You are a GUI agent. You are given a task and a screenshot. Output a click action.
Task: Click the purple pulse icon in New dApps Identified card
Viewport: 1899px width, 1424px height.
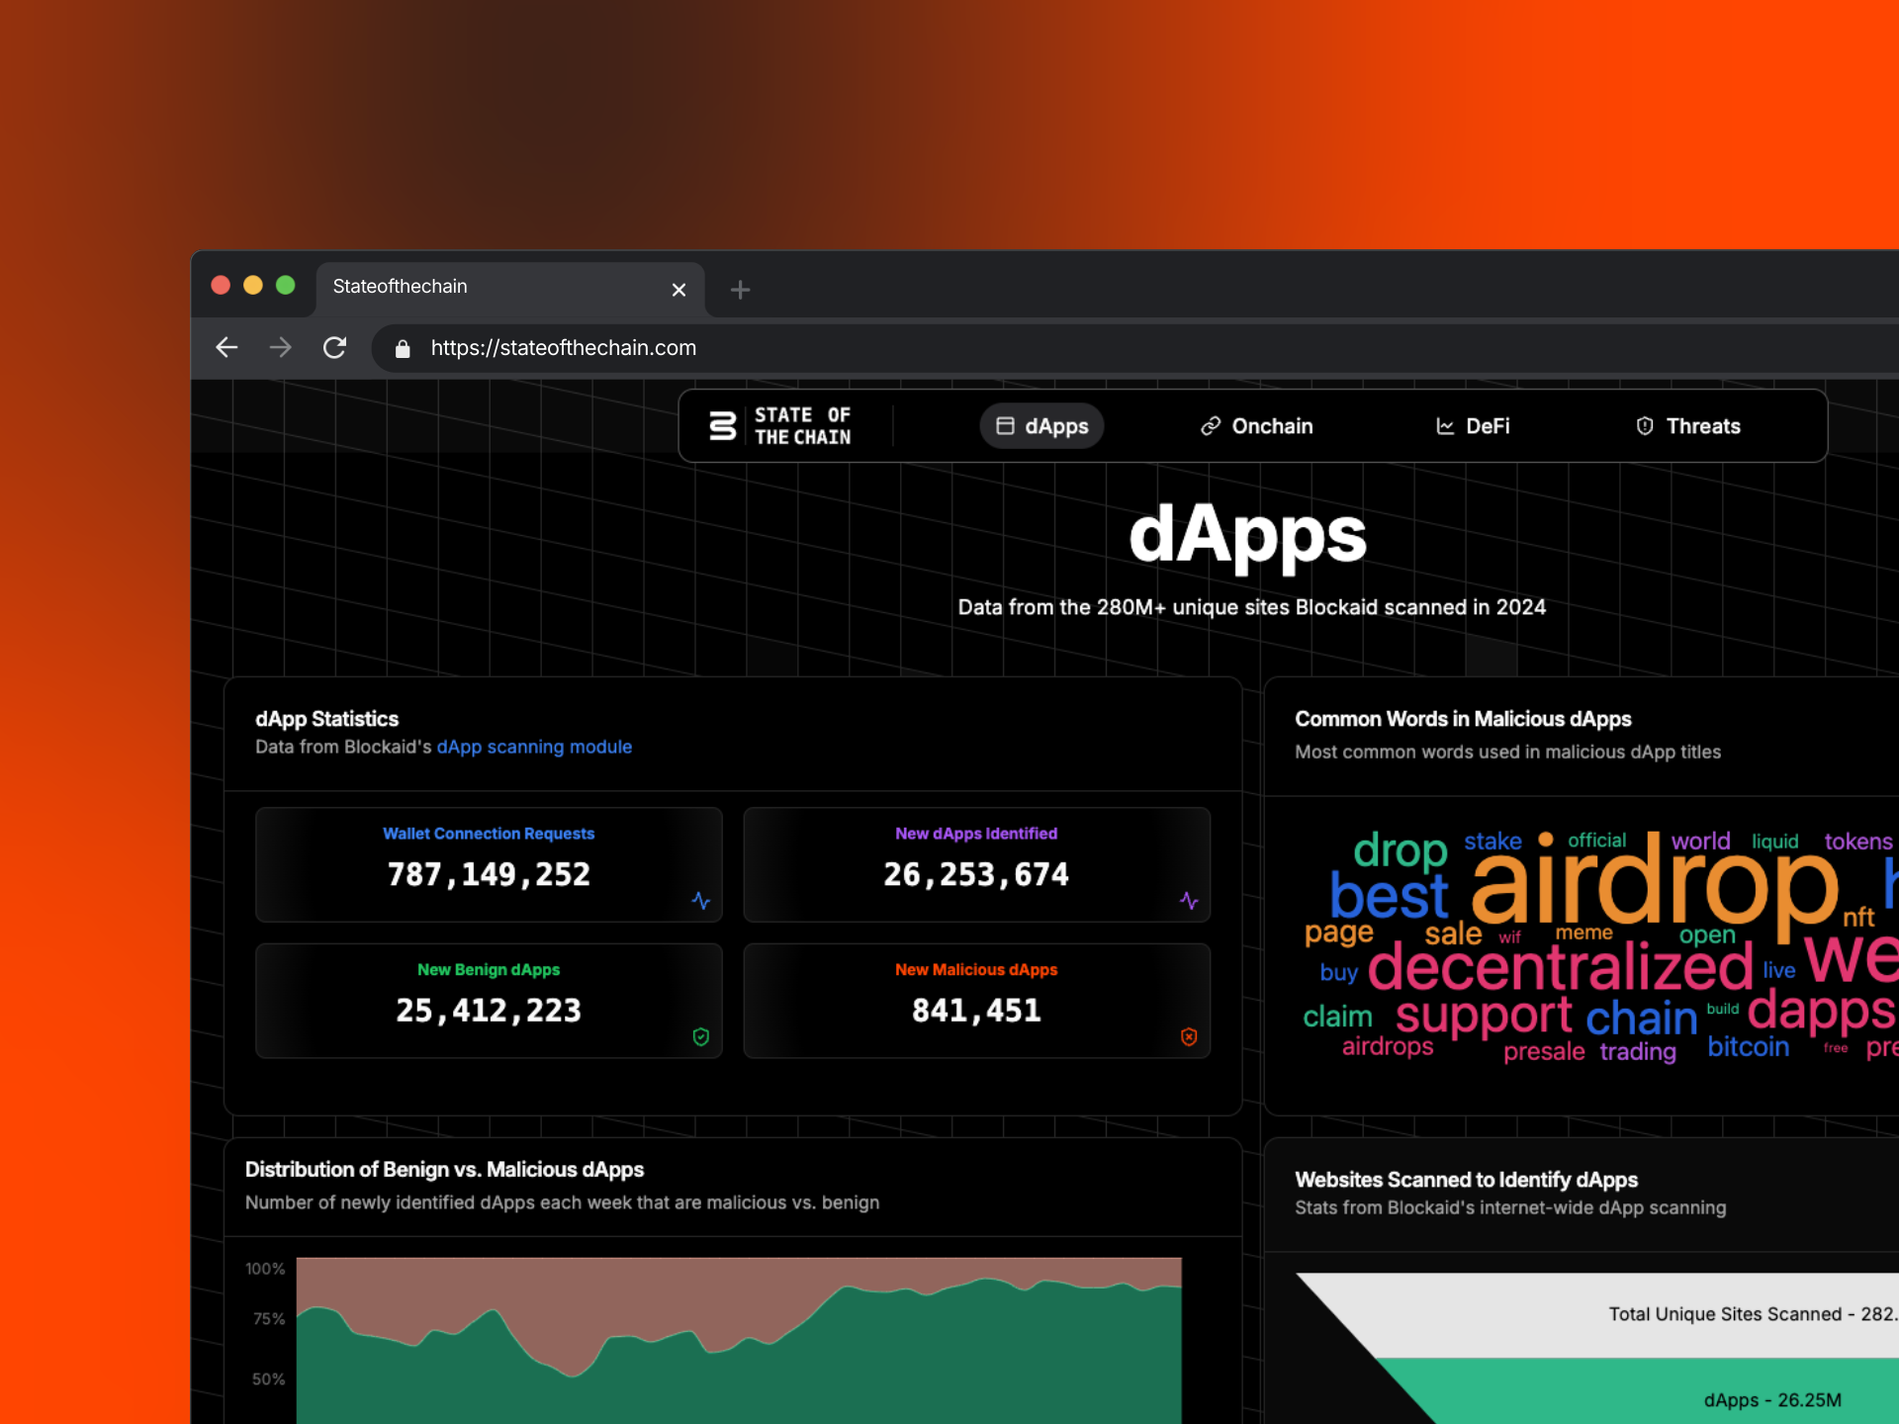[x=1189, y=901]
